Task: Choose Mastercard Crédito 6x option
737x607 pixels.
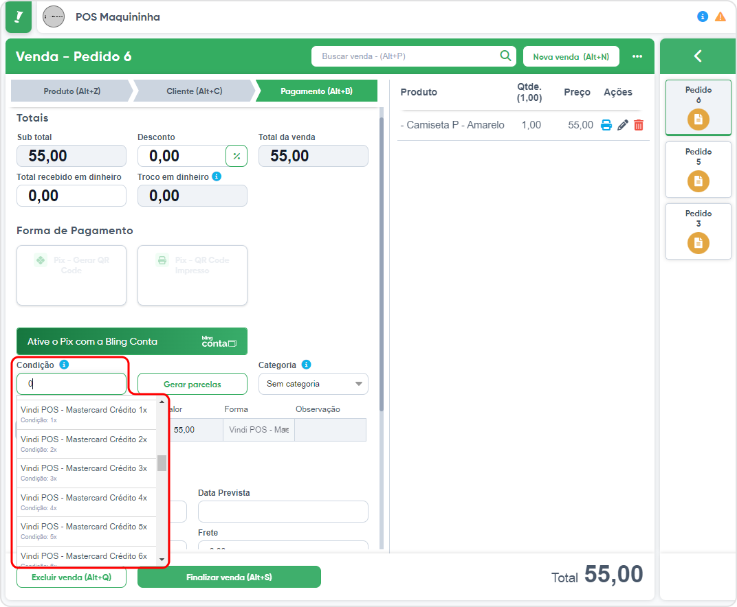Action: click(x=87, y=556)
